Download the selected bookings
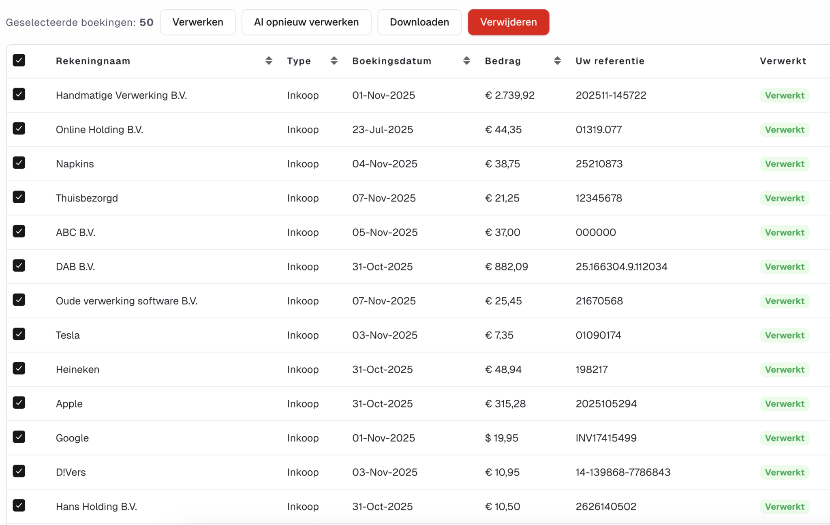 tap(419, 22)
